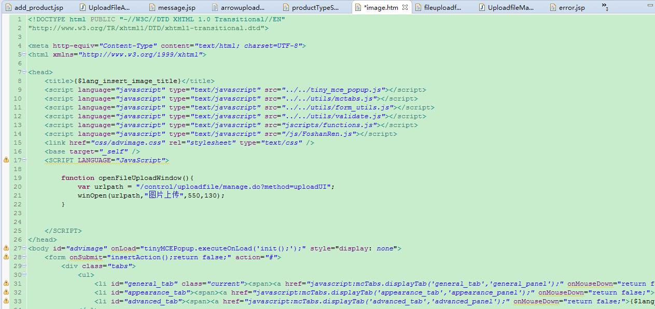Collapse the html element fold at line 5
655x309 pixels.
pyautogui.click(x=24, y=54)
